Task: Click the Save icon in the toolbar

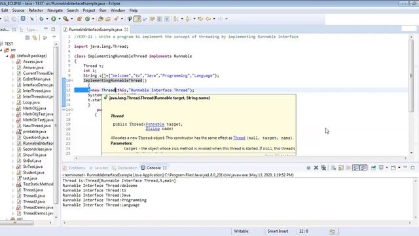Action: tap(7, 19)
